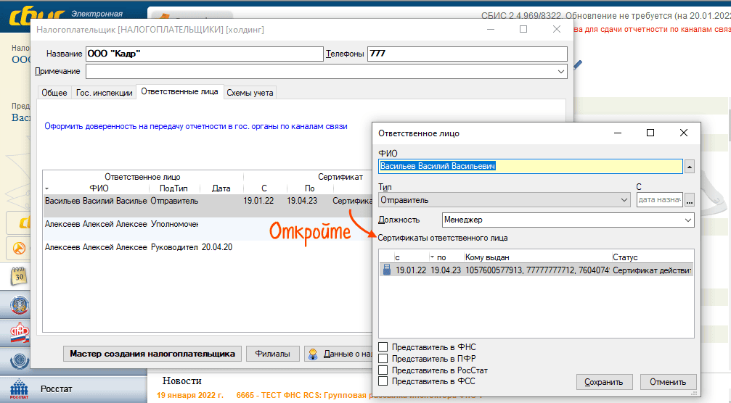731x403 pixels.
Task: Enable Представитель в ФНС checkbox
Action: (x=383, y=348)
